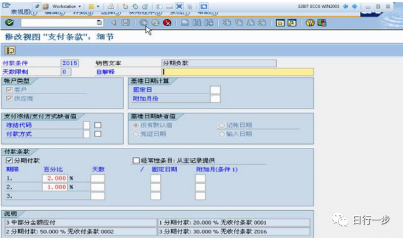Click the 天数 field in row 1

click(97, 178)
